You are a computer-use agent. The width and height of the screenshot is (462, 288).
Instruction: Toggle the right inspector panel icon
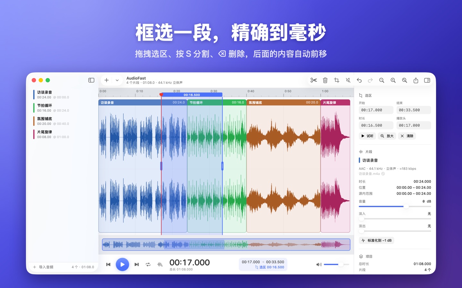(427, 80)
